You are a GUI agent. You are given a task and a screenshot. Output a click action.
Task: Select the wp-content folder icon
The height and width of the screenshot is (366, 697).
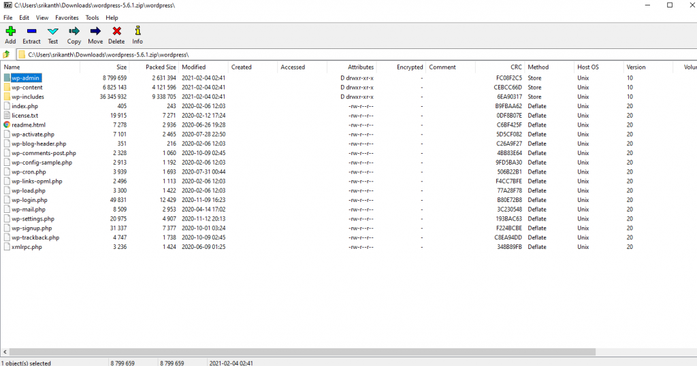tap(7, 88)
